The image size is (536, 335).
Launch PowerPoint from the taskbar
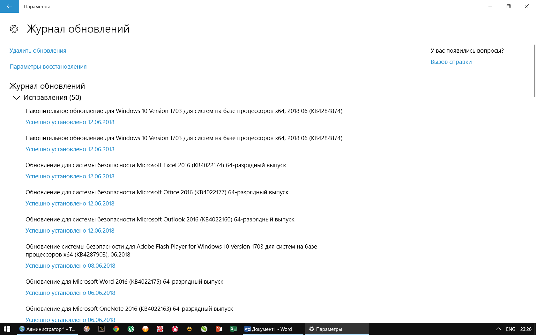click(x=219, y=329)
